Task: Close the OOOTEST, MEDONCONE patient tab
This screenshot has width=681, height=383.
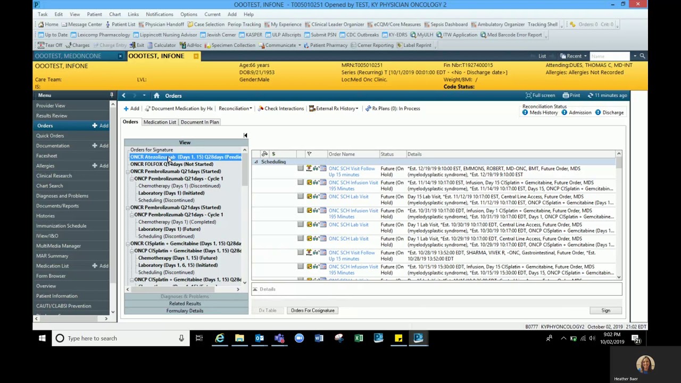Action: 120,56
